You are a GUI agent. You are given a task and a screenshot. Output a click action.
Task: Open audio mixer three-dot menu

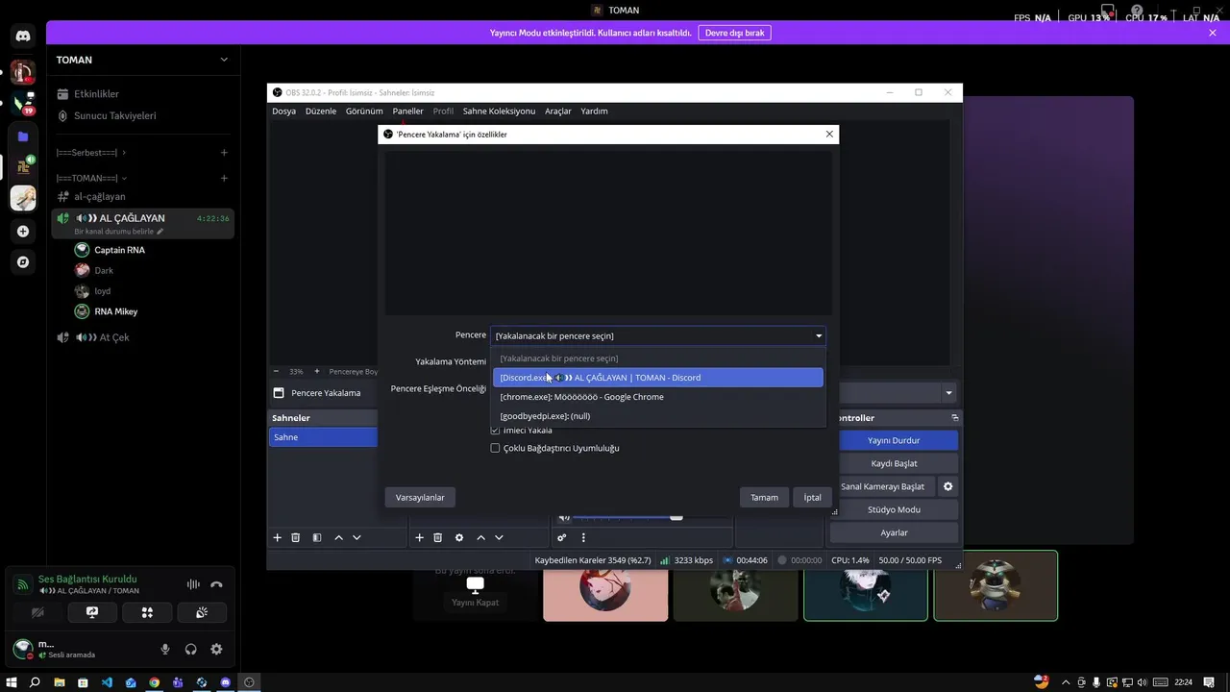(583, 537)
